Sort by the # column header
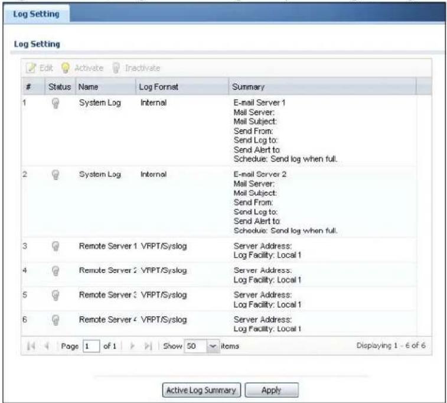The height and width of the screenshot is (403, 447). pyautogui.click(x=33, y=87)
